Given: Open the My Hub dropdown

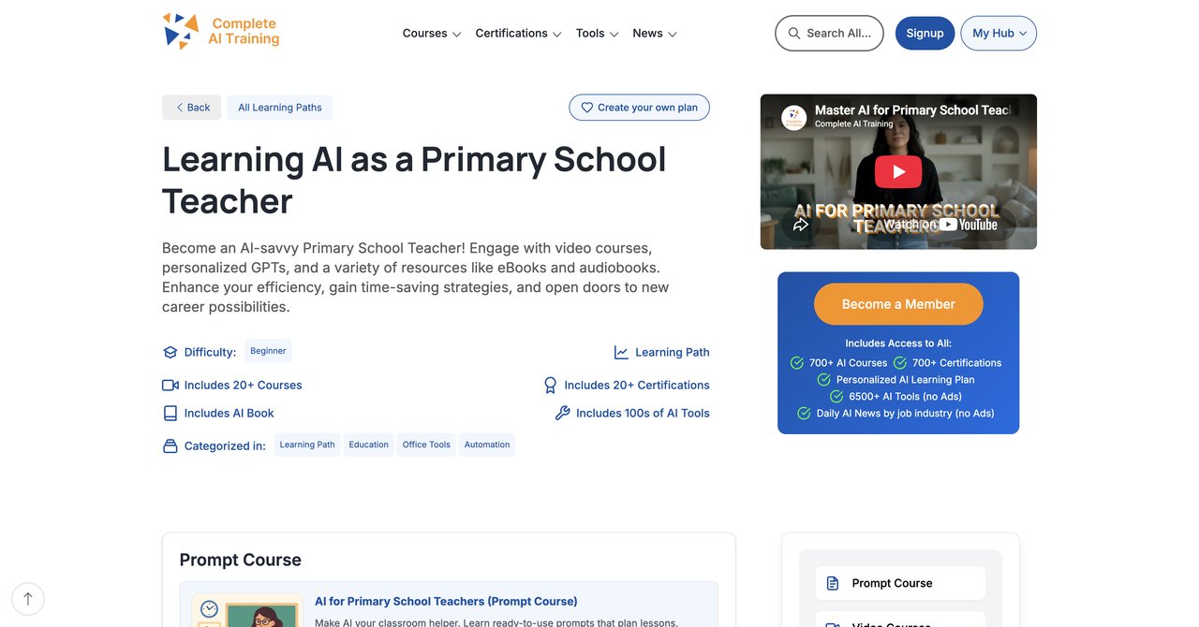Looking at the screenshot, I should click(999, 33).
